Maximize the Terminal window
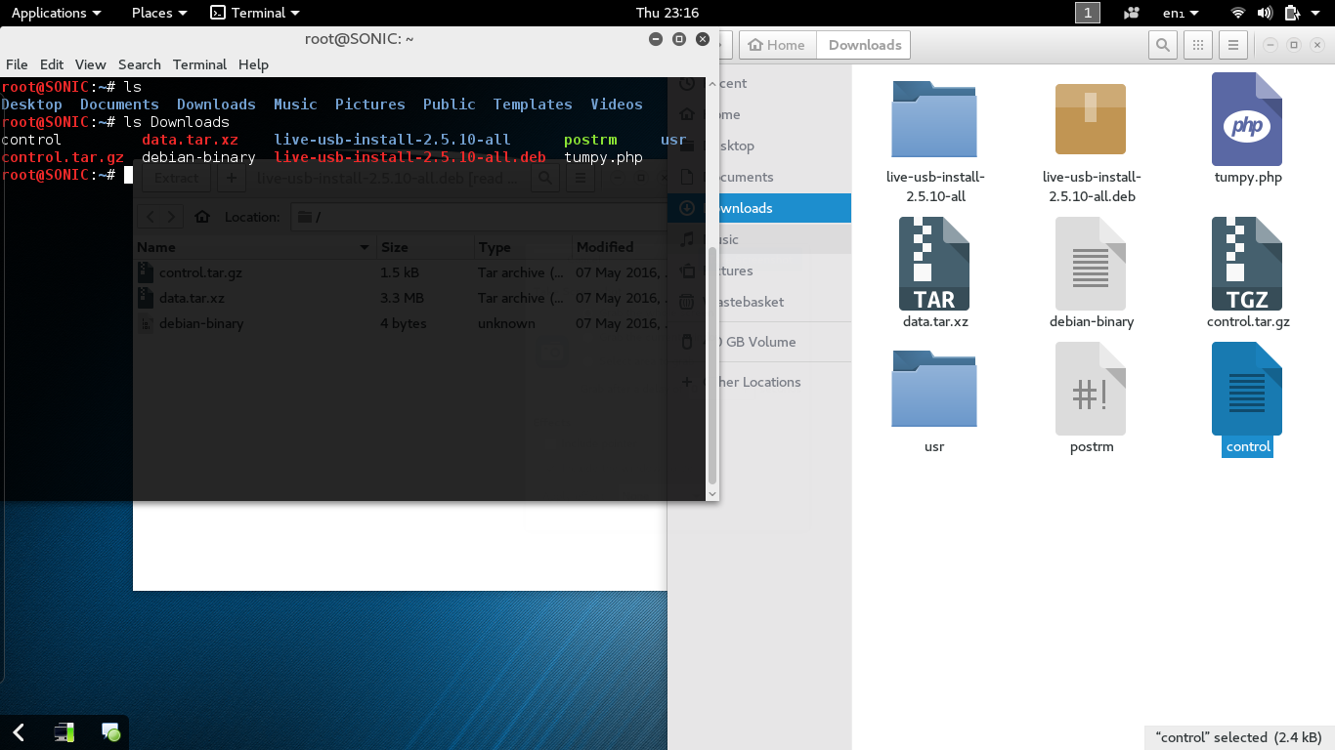The width and height of the screenshot is (1335, 750). tap(679, 39)
